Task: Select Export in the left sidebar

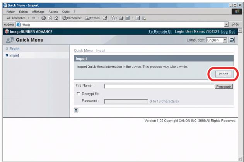Action: [x=14, y=49]
